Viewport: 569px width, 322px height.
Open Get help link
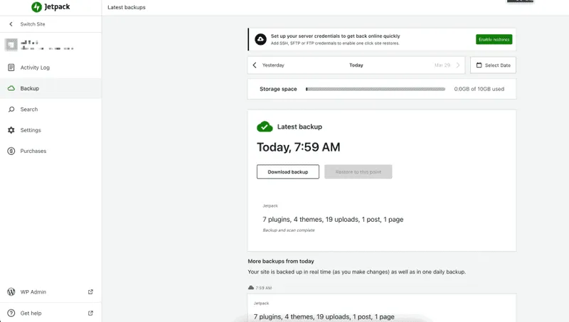pyautogui.click(x=31, y=313)
